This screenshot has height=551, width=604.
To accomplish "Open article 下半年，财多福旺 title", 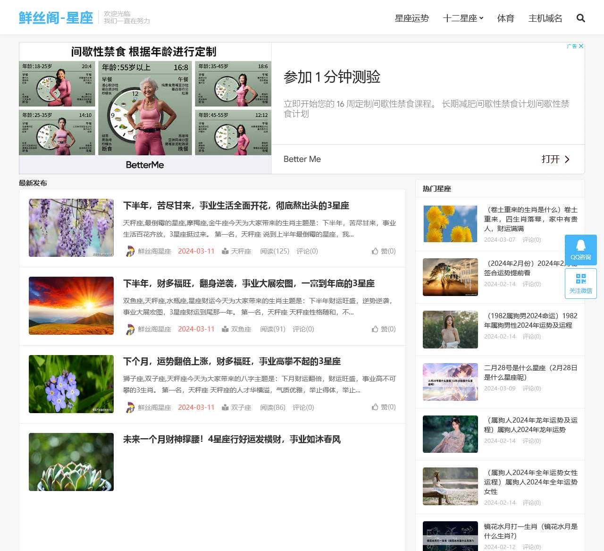I will pos(249,283).
